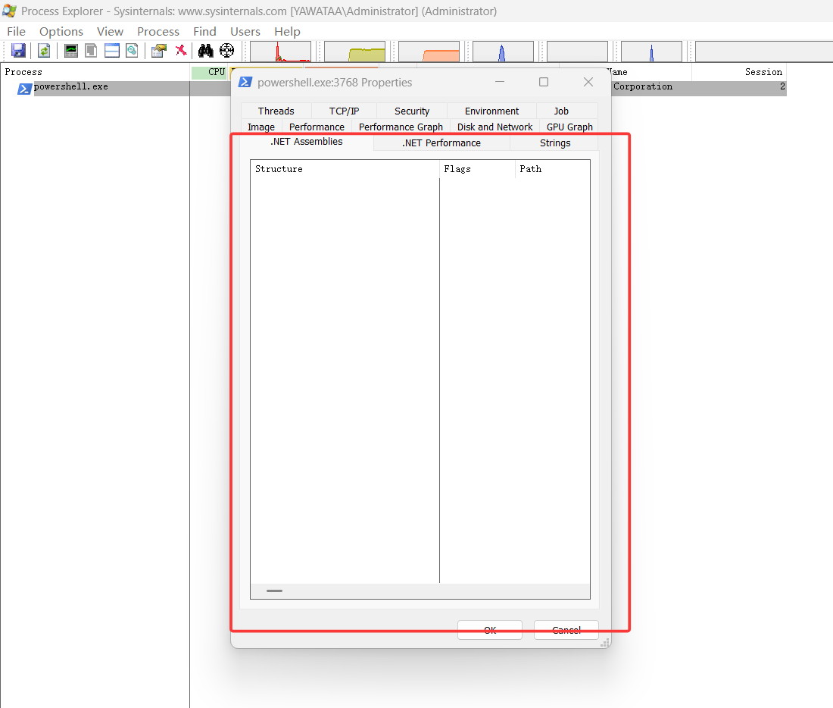Select powershell.exe in the process list
This screenshot has width=833, height=708.
70,86
